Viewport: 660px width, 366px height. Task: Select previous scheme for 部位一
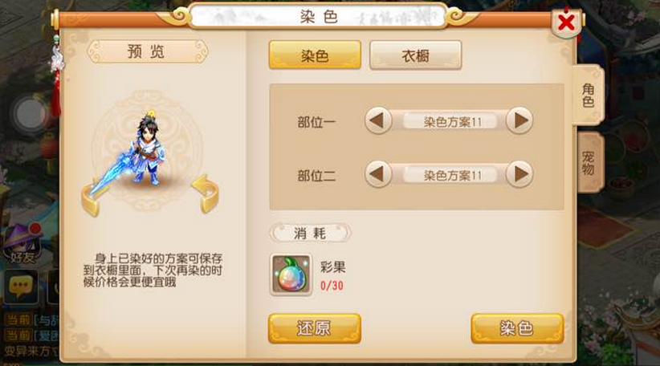pyautogui.click(x=377, y=120)
